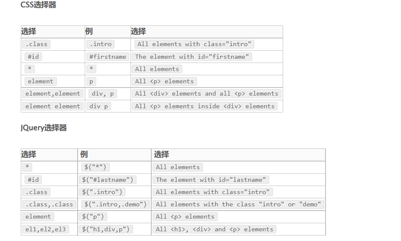Click 'All elements with class="intro"' in CSS table
Image resolution: width=401 pixels, height=241 pixels.
[194, 44]
